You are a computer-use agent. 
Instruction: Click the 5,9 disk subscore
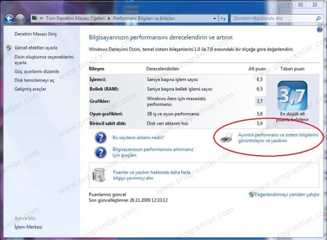pos(259,124)
